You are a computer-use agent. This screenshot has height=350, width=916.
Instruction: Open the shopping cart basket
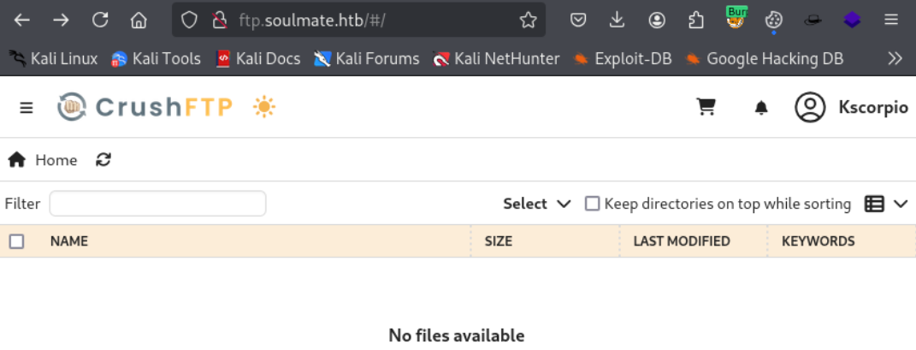click(706, 107)
